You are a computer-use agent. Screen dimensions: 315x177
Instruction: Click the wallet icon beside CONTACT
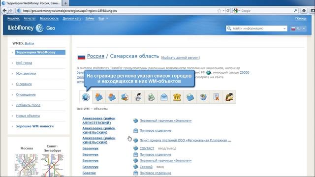coord(136,148)
